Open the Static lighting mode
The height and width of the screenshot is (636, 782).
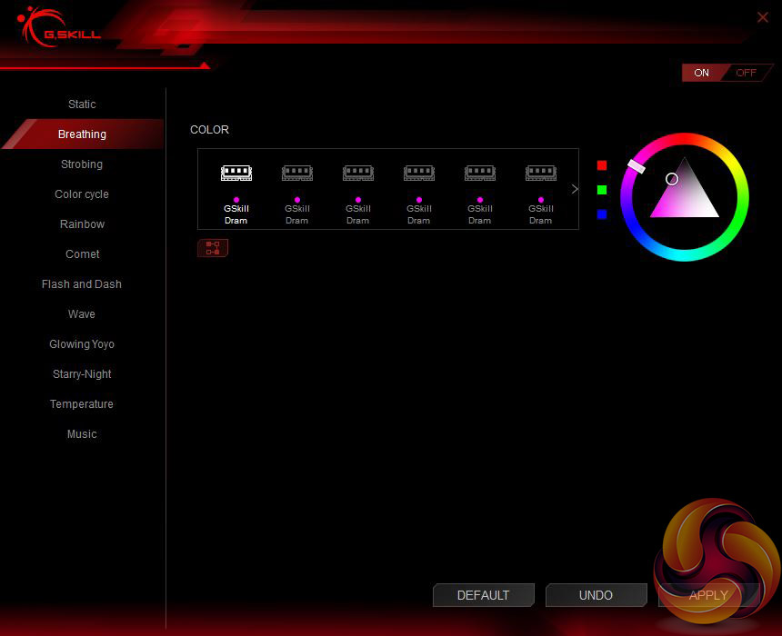coord(82,104)
